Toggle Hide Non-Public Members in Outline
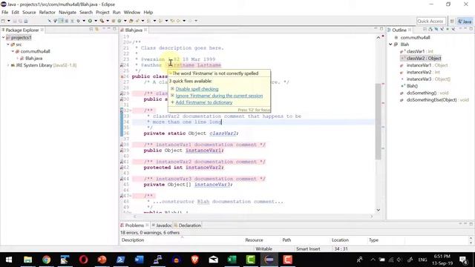Image resolution: width=475 pixels, height=267 pixels. tap(448, 30)
